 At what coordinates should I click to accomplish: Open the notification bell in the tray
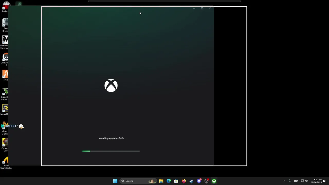pyautogui.click(x=324, y=181)
